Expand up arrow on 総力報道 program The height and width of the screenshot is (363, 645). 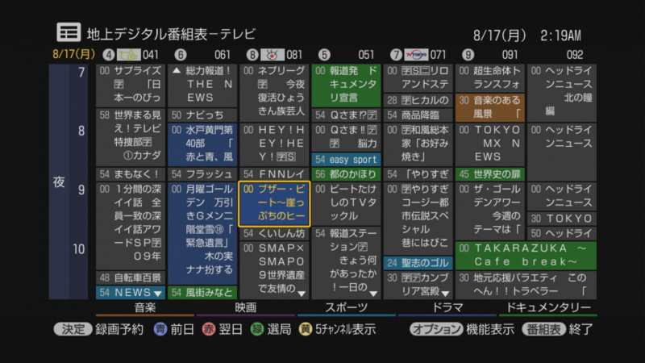coord(177,71)
